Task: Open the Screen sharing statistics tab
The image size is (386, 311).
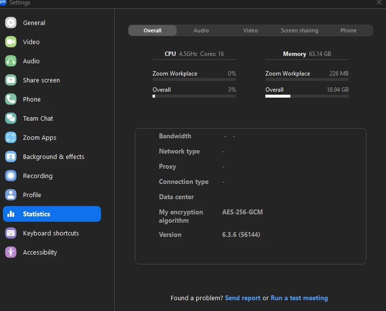Action: 299,30
